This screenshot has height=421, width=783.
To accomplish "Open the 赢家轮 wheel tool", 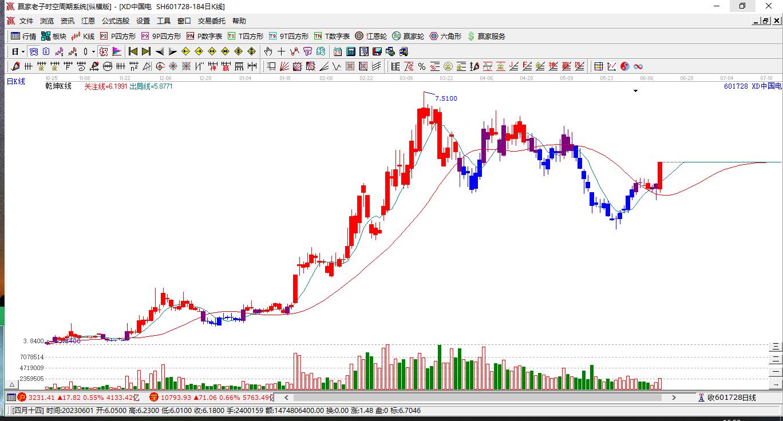I will (x=408, y=36).
